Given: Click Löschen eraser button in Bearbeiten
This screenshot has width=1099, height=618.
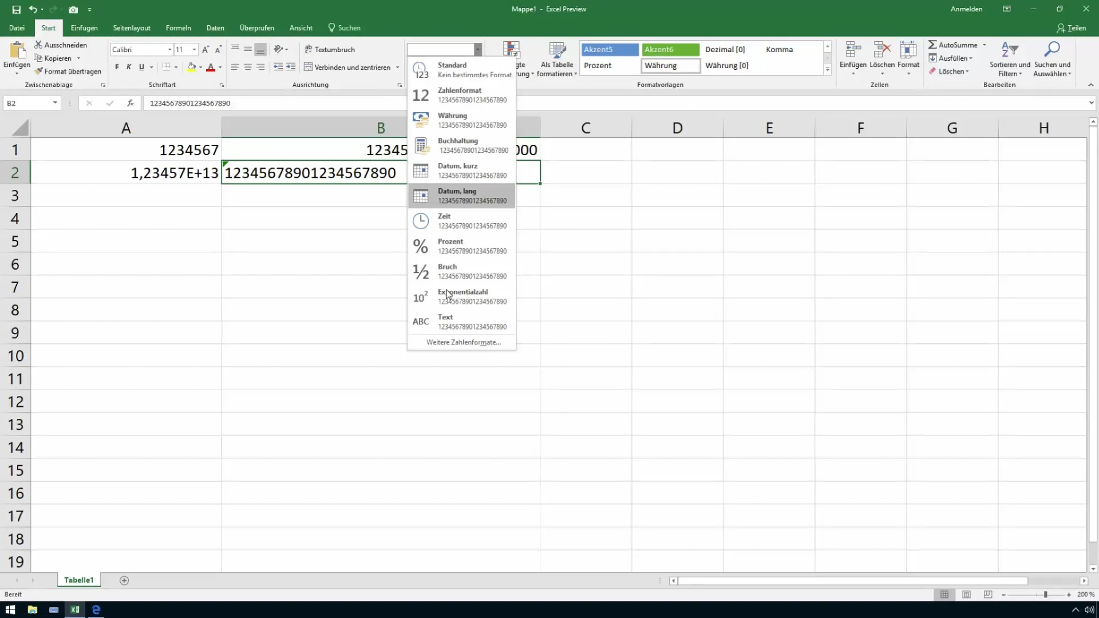Looking at the screenshot, I should [948, 71].
